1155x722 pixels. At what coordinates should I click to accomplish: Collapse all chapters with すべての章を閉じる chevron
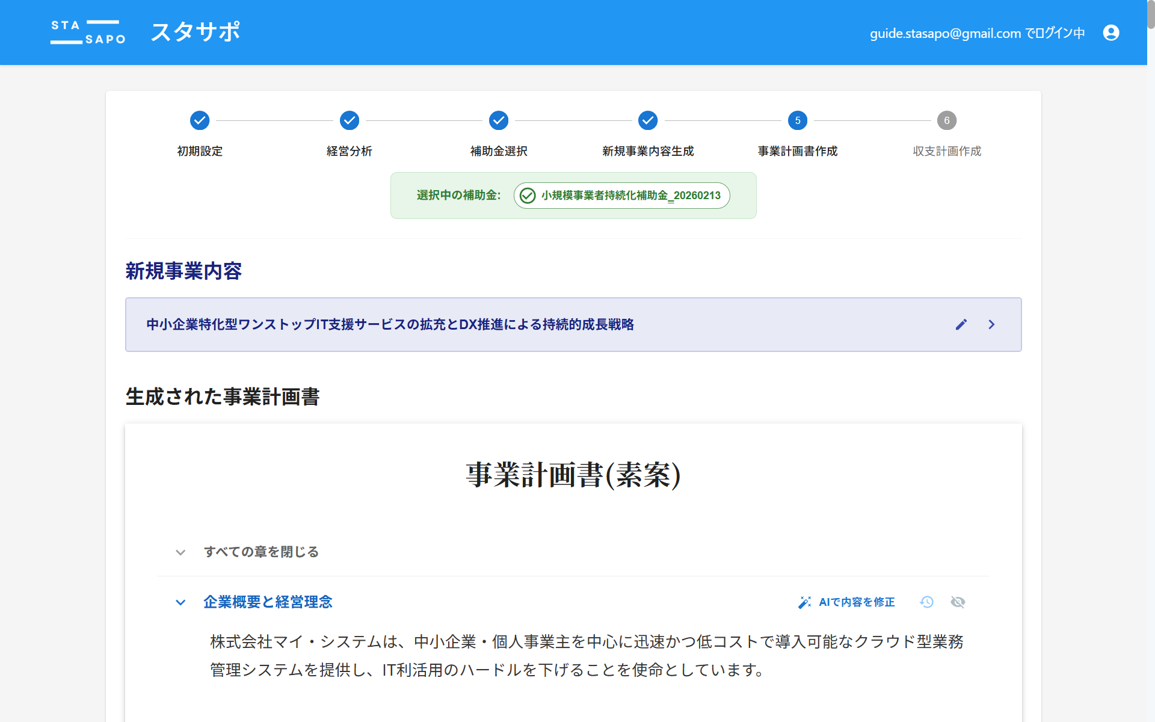point(180,552)
